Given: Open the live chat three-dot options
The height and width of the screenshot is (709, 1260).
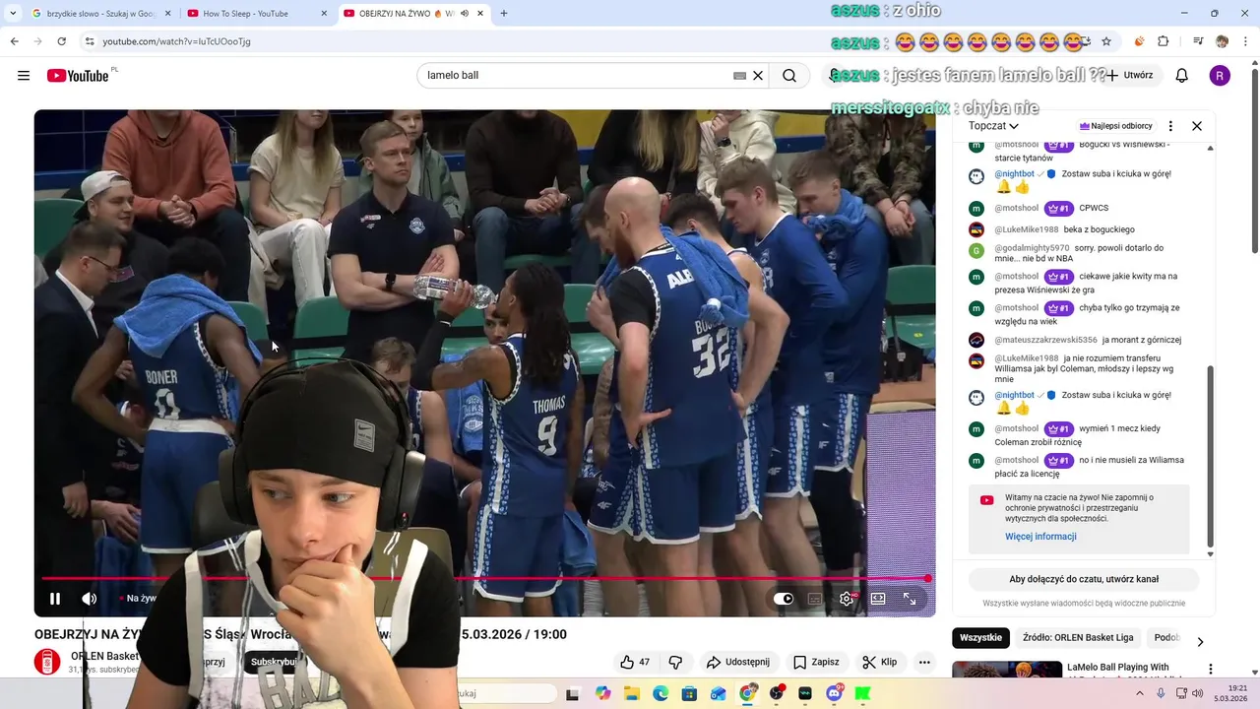Looking at the screenshot, I should tap(1170, 126).
